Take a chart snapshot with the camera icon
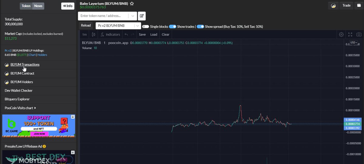This screenshot has height=164, width=364. pyautogui.click(x=359, y=35)
